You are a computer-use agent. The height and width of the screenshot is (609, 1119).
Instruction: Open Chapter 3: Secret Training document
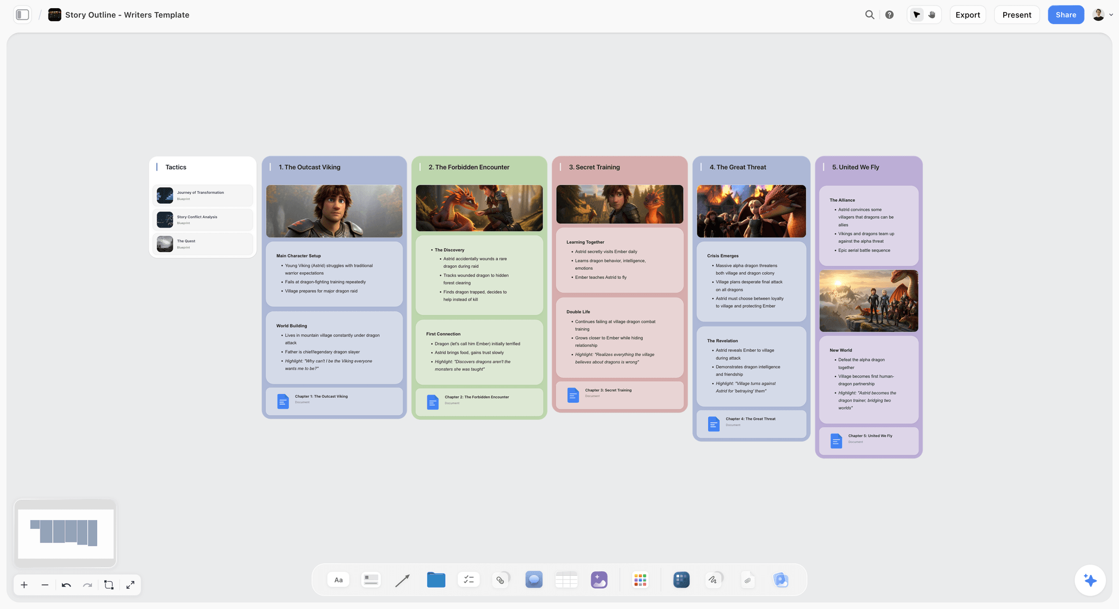pyautogui.click(x=620, y=395)
